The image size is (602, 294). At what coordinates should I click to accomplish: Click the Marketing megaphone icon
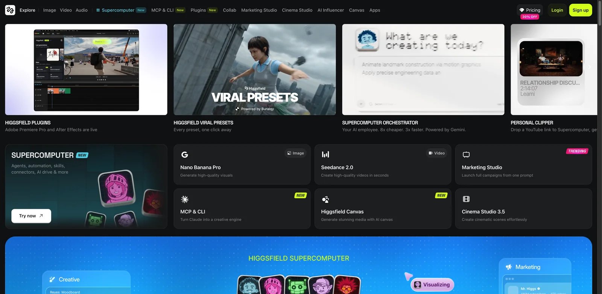pyautogui.click(x=509, y=267)
